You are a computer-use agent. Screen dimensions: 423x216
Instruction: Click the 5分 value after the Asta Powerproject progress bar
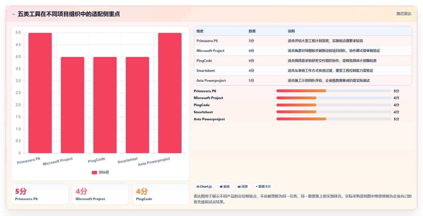click(x=397, y=119)
